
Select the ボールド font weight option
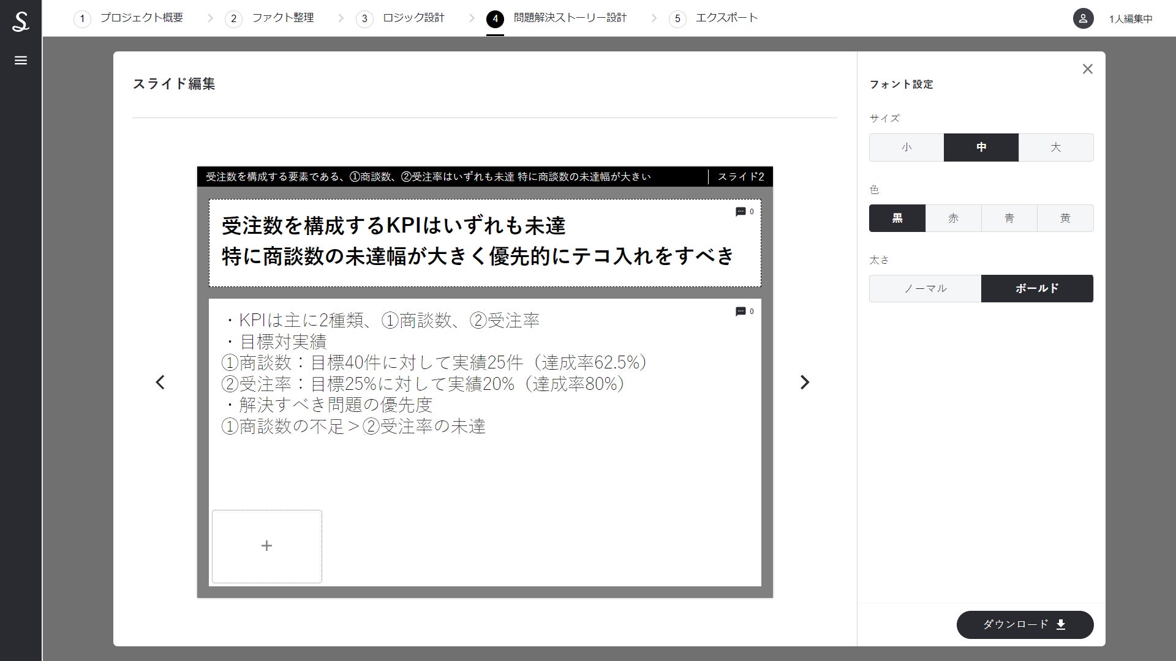[x=1036, y=288]
